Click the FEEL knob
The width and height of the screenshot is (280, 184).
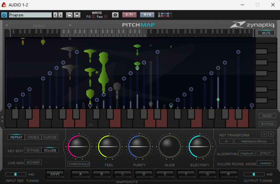(x=109, y=146)
